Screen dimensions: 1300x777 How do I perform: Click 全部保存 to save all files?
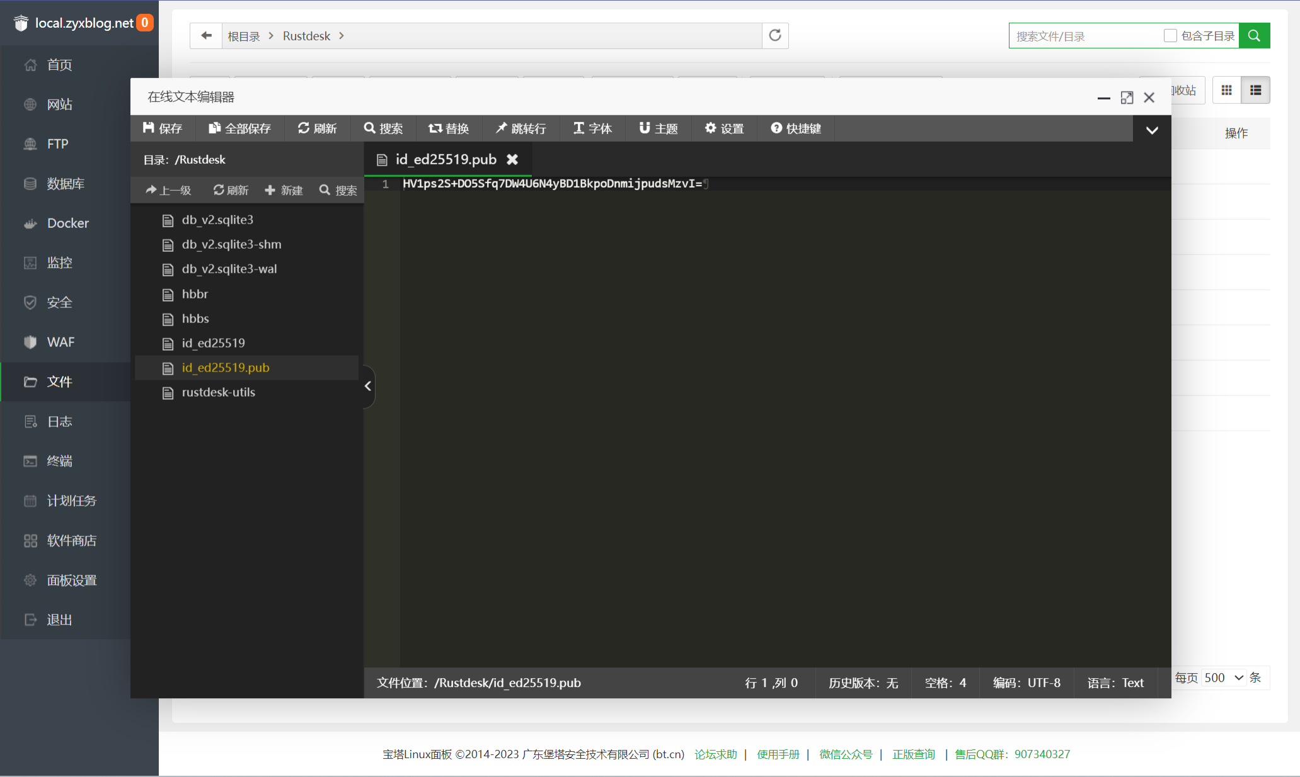239,128
